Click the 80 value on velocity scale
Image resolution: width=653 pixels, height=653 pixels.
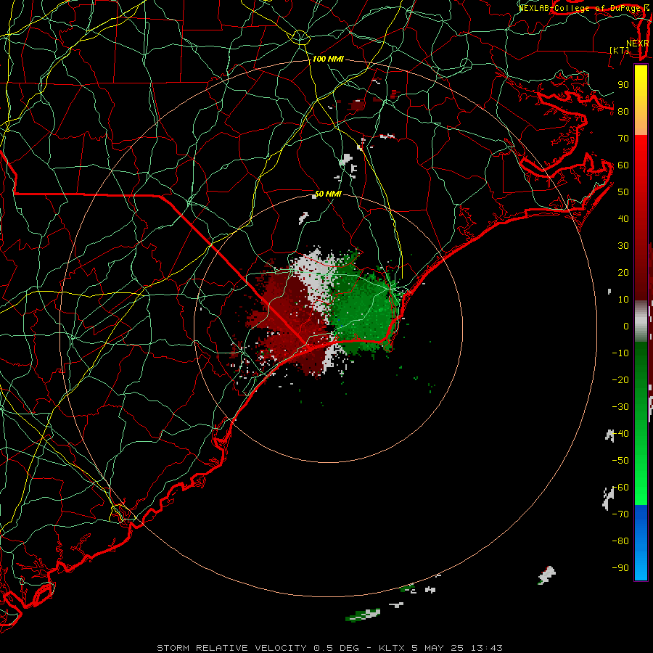623,111
